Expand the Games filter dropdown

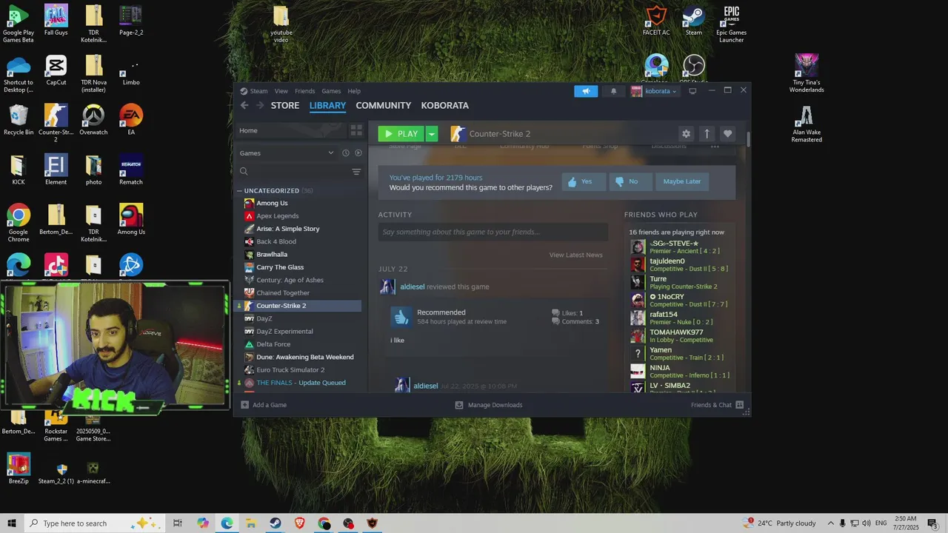point(286,153)
